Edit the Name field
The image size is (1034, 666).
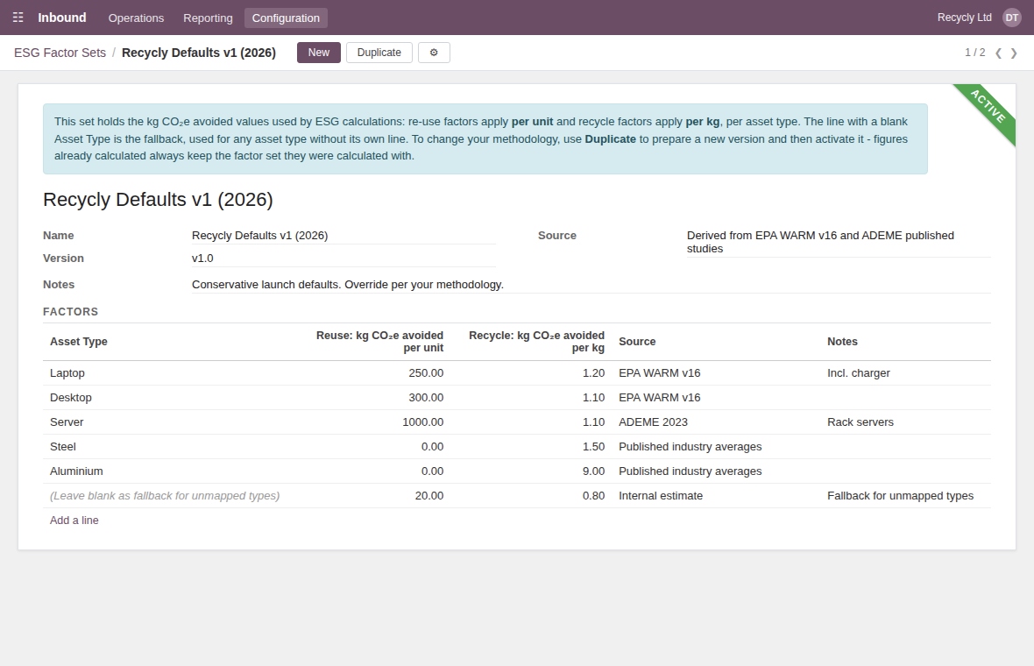click(x=343, y=236)
